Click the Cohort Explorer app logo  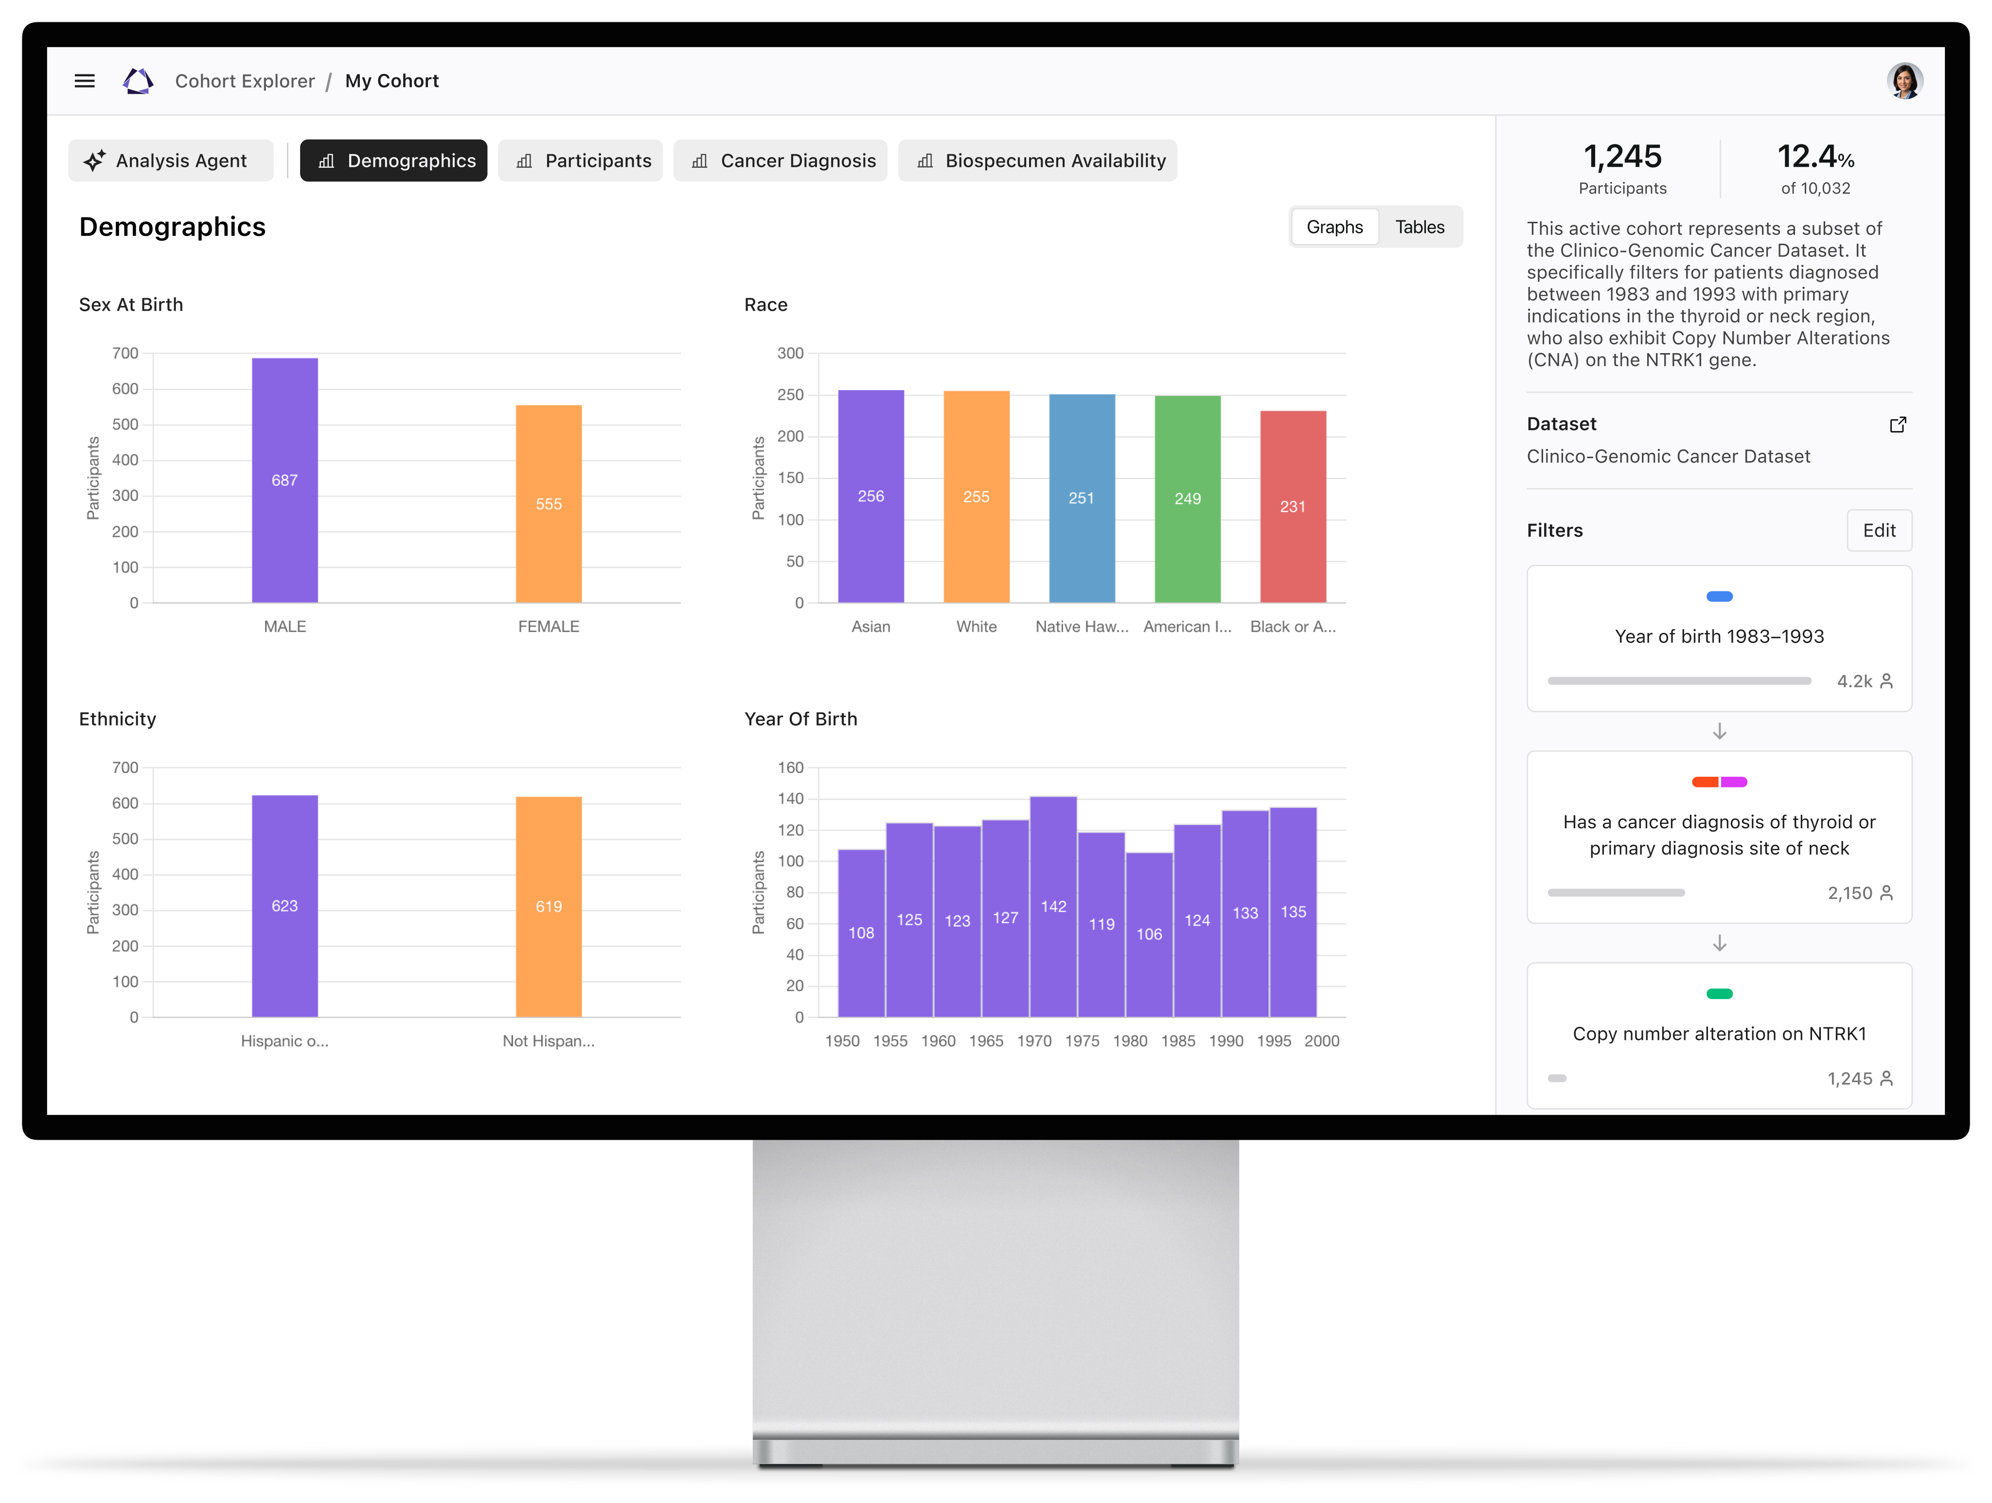138,81
